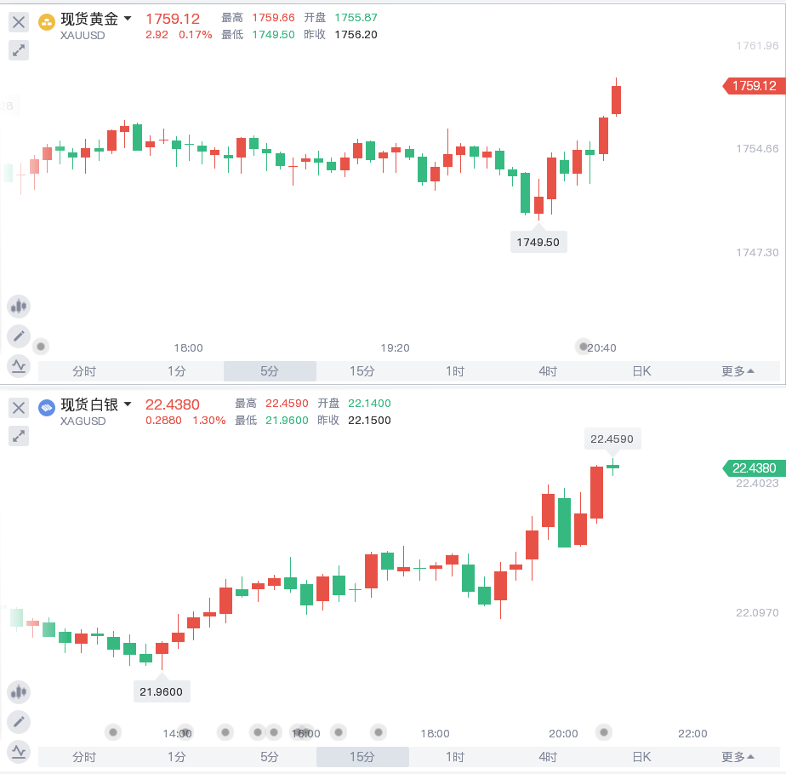Expand the gold chart to fullscreen
Screen dimensions: 786x774
click(19, 50)
